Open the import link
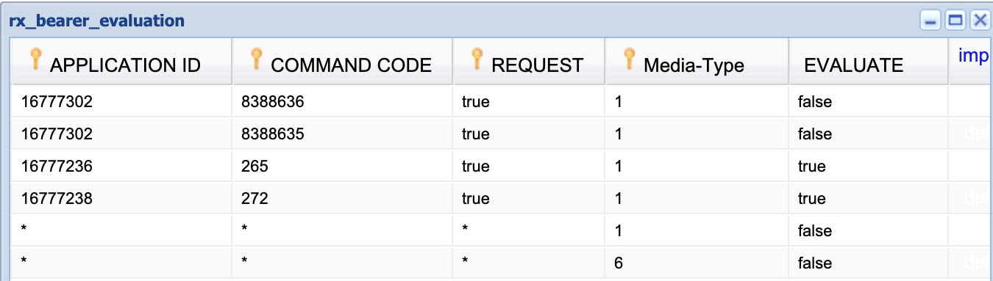 [x=972, y=56]
